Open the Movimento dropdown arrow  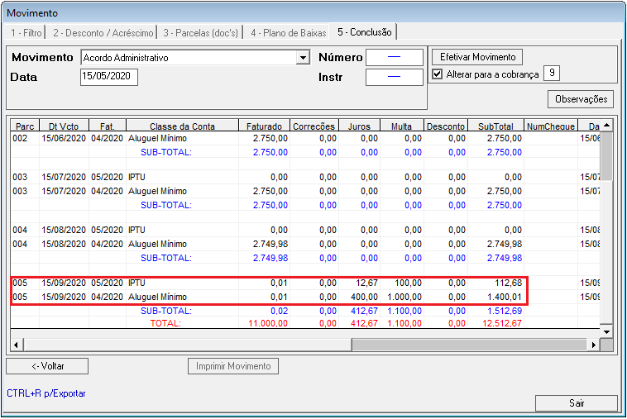pyautogui.click(x=303, y=59)
